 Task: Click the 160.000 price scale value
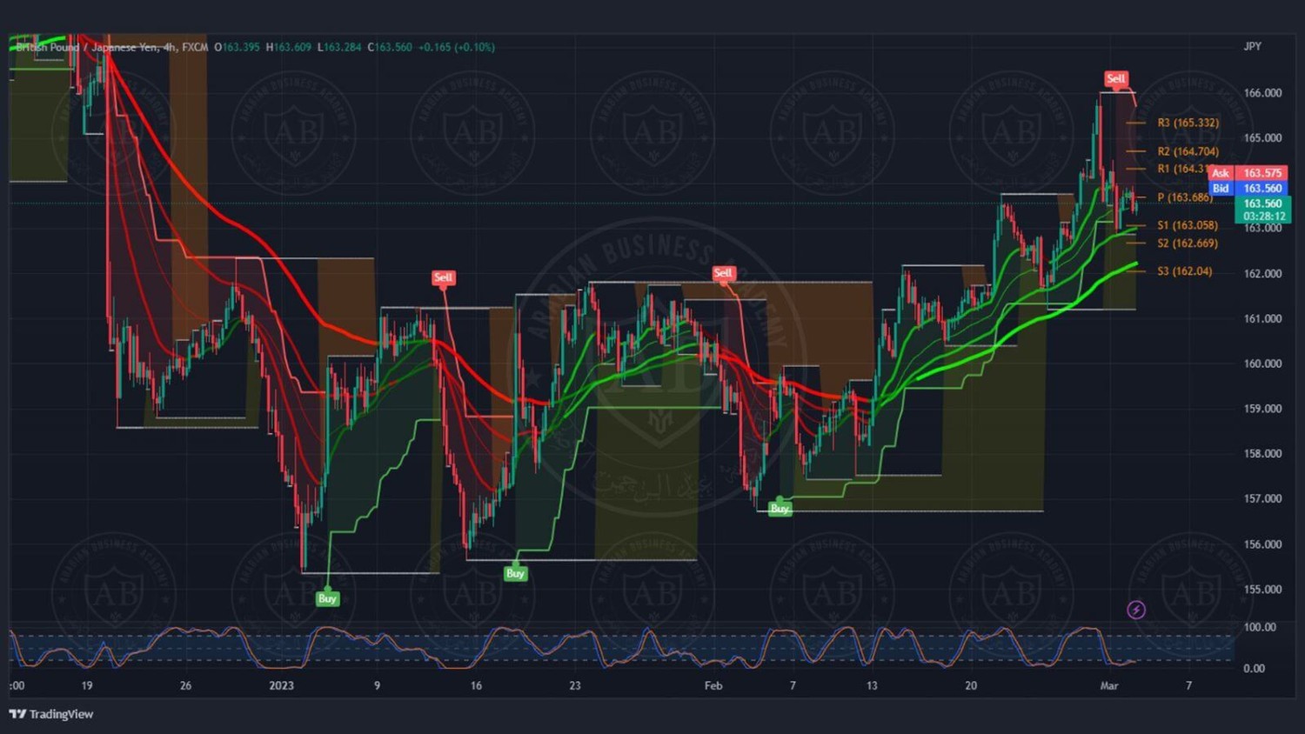pyautogui.click(x=1262, y=364)
